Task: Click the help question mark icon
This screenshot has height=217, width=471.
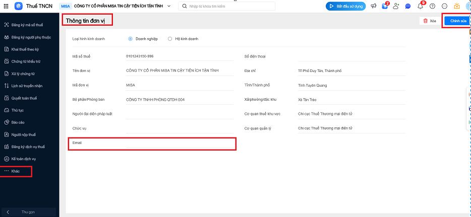Action: (432, 6)
